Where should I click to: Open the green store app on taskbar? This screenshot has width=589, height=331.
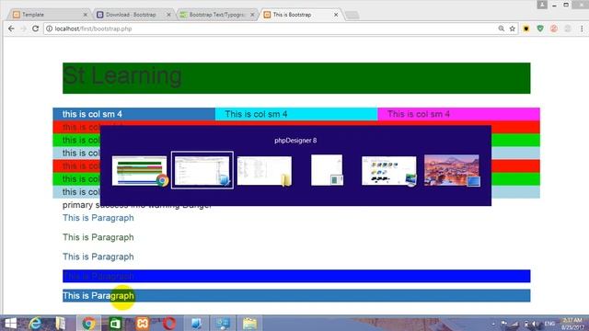click(115, 323)
